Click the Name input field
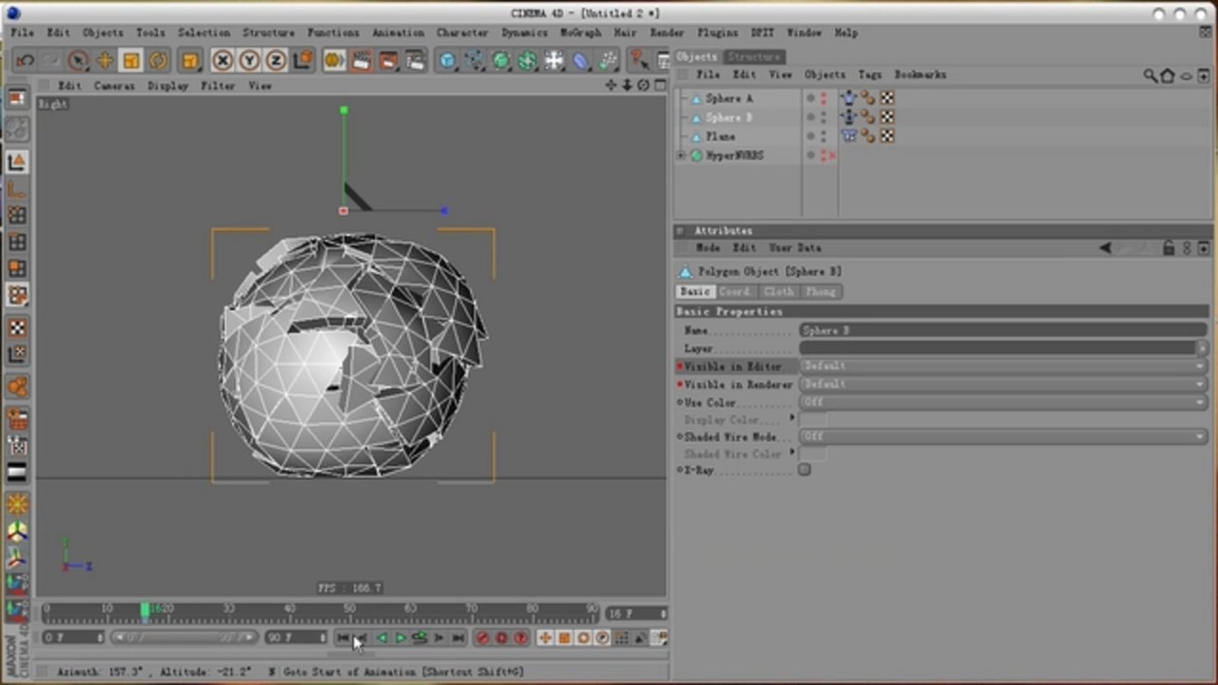Image resolution: width=1218 pixels, height=685 pixels. [x=1003, y=330]
